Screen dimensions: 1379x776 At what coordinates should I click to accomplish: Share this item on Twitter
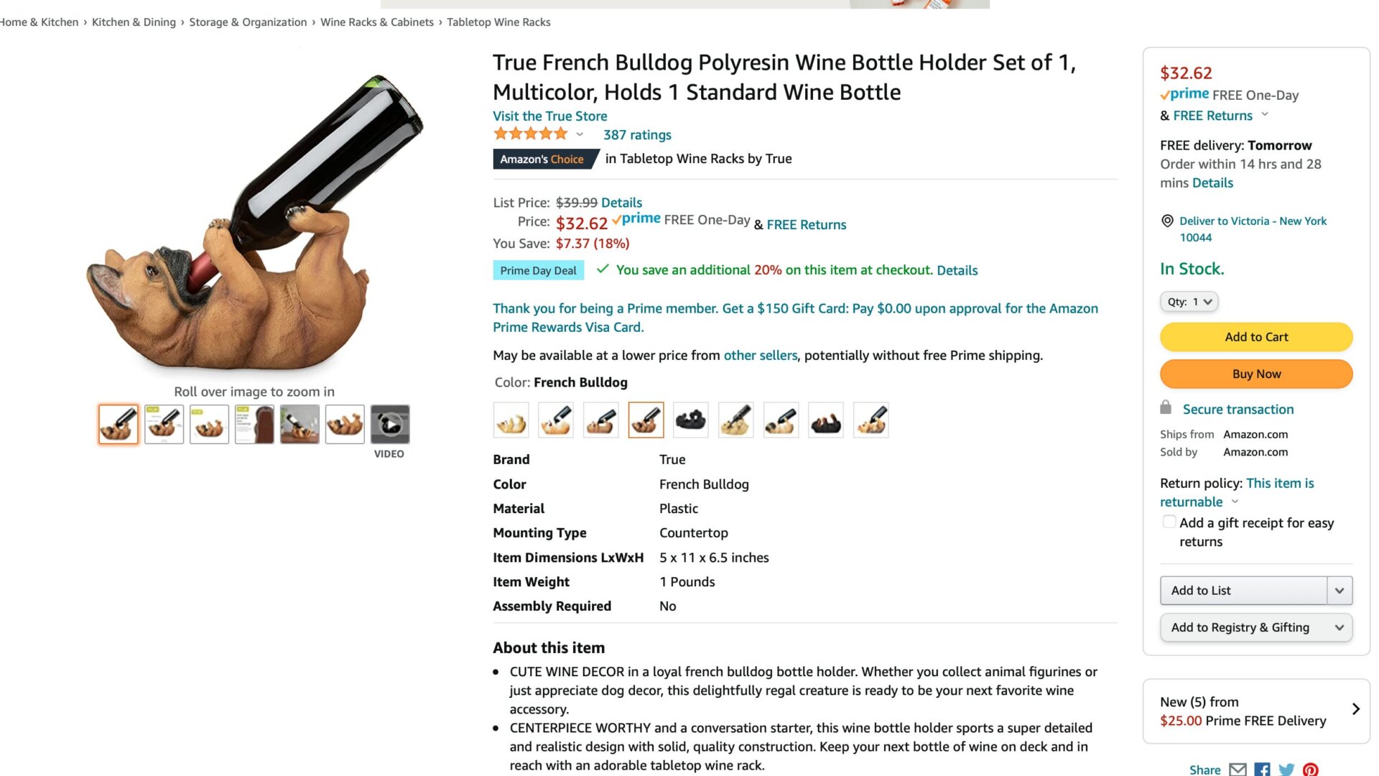coord(1287,769)
